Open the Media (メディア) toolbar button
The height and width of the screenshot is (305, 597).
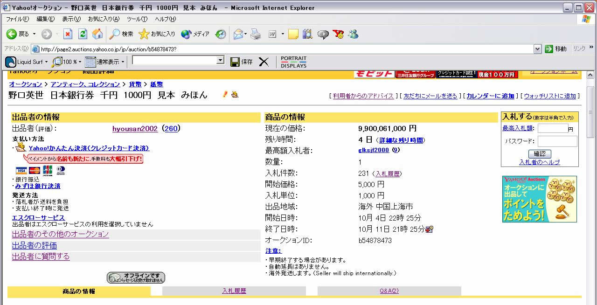195,34
